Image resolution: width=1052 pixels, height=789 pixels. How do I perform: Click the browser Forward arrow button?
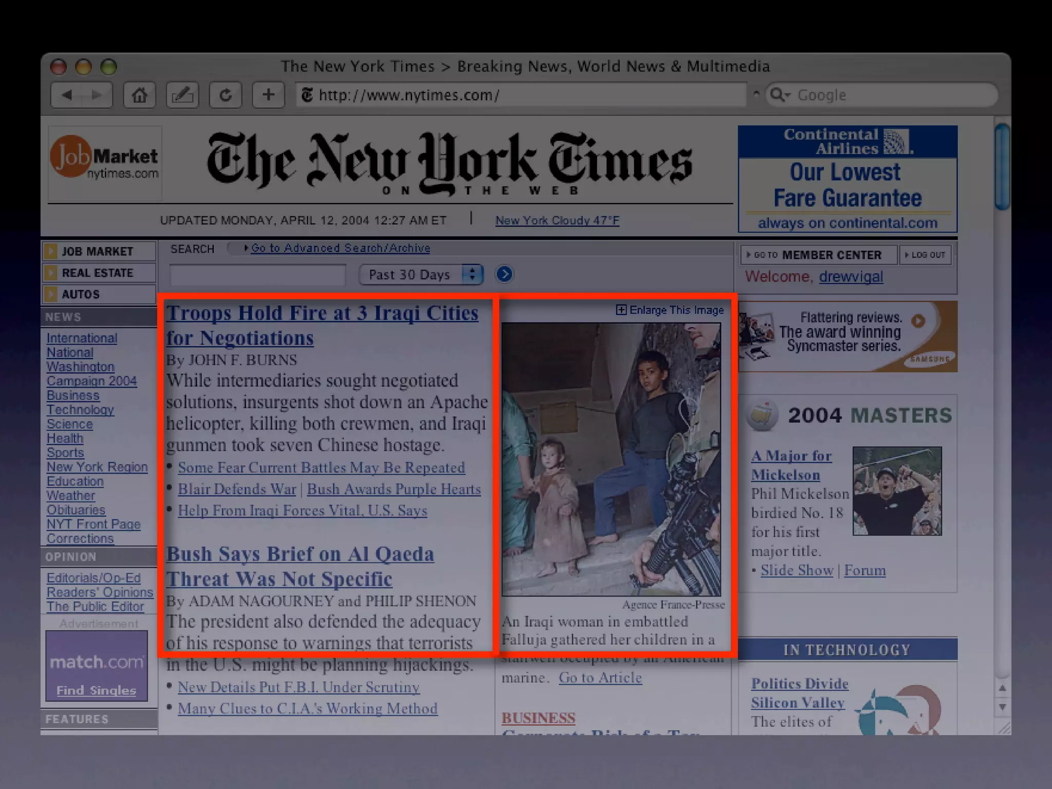pyautogui.click(x=97, y=95)
